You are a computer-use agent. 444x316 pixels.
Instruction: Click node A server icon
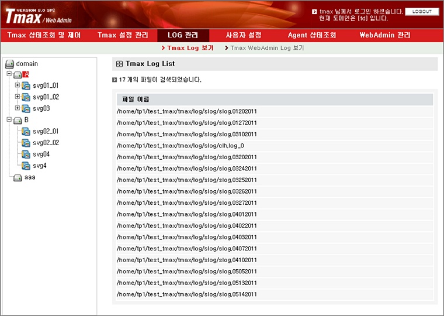[18, 75]
